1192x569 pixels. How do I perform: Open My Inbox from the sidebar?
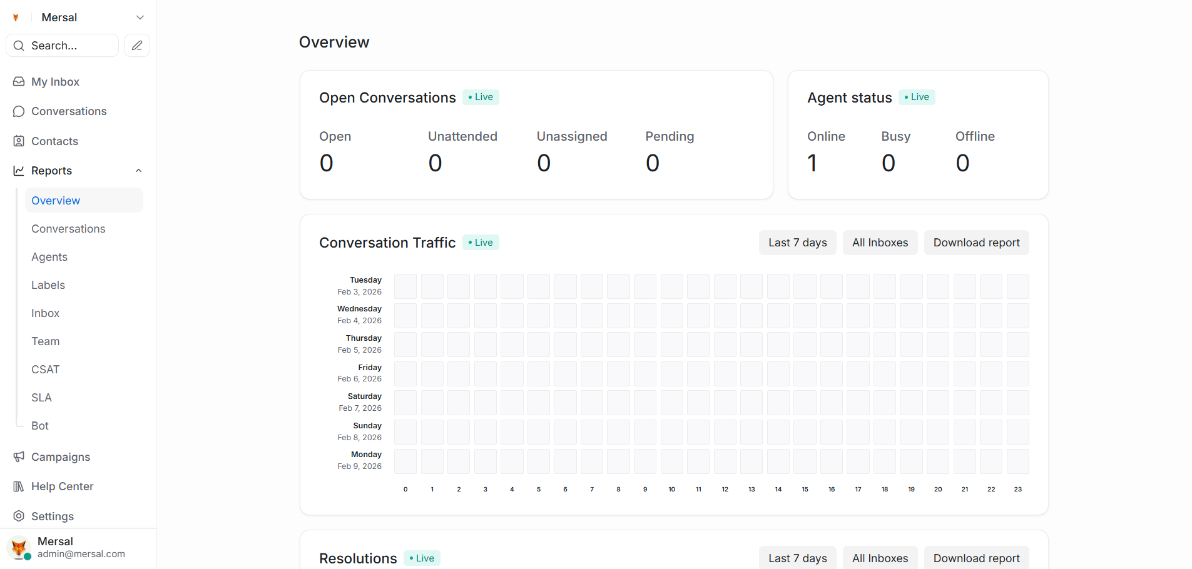tap(55, 81)
